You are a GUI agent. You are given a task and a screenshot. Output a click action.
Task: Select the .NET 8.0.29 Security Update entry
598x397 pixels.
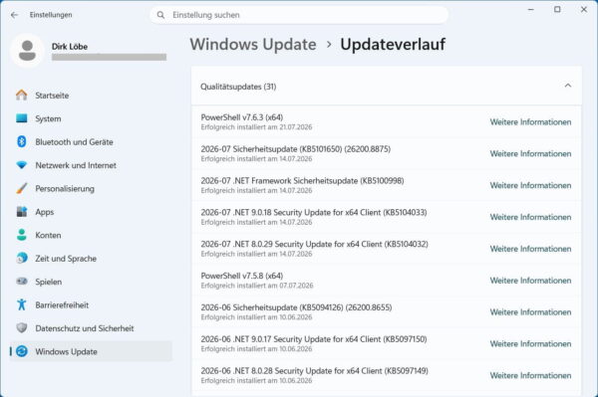(x=387, y=248)
